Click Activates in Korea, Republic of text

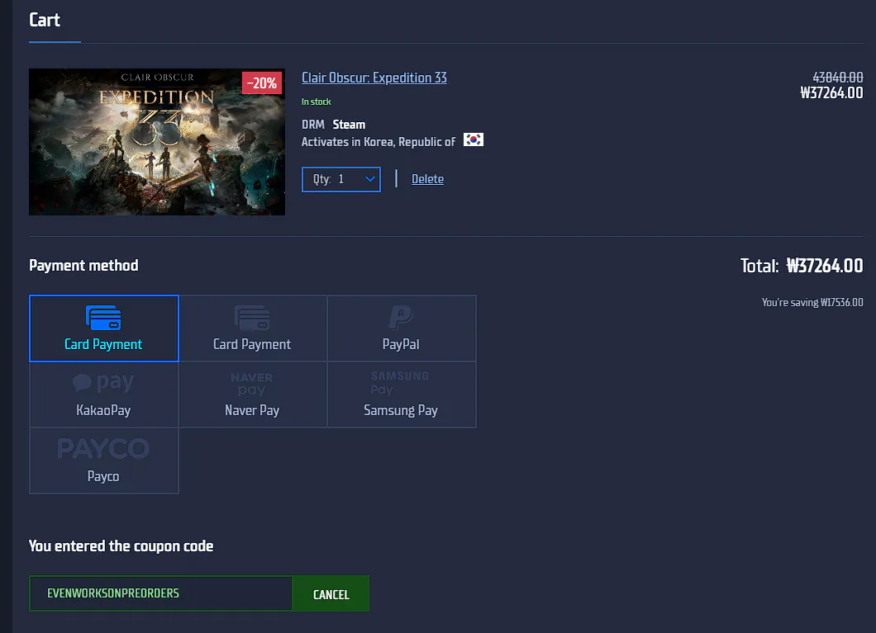378,142
